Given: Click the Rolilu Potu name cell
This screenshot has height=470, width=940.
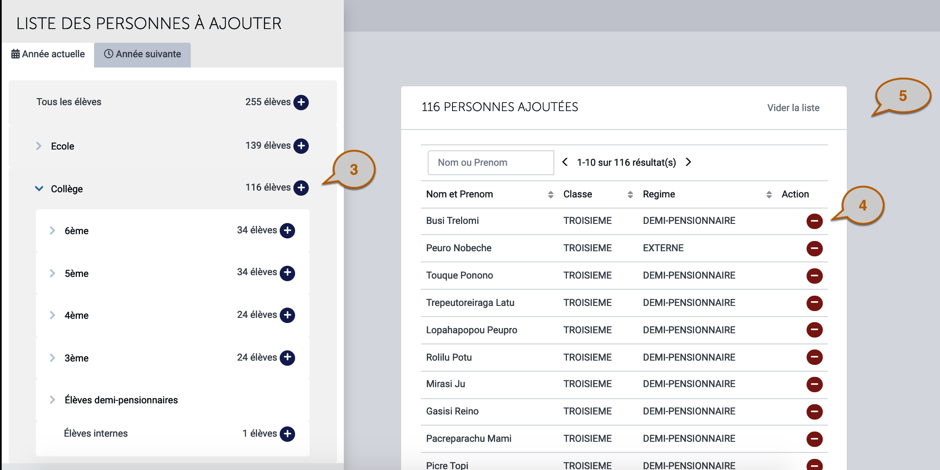Looking at the screenshot, I should pos(449,357).
